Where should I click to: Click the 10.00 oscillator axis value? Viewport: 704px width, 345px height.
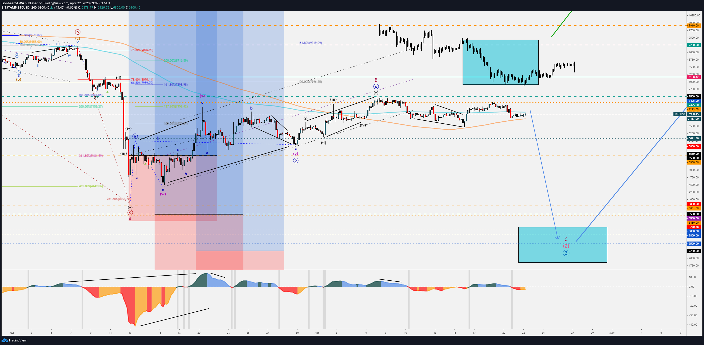tap(692, 277)
